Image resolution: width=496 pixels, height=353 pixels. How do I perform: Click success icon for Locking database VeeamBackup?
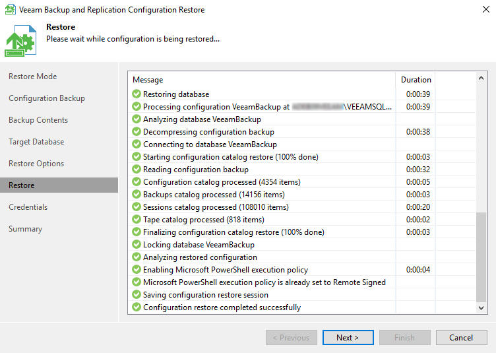pos(137,245)
